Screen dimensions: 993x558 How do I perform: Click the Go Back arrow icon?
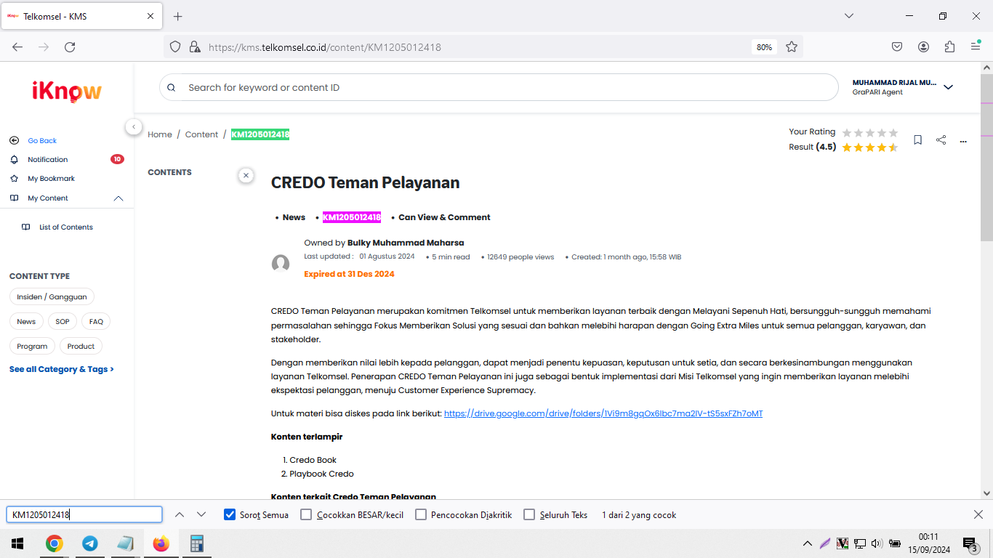point(14,140)
